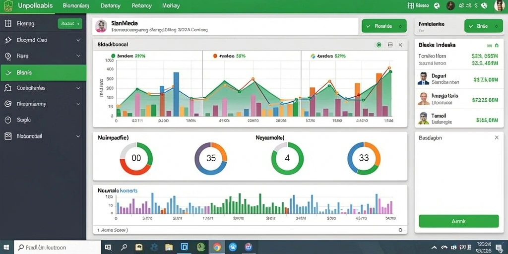Open the green Reade dropdown button
This screenshot has width=508, height=254.
(70, 24)
